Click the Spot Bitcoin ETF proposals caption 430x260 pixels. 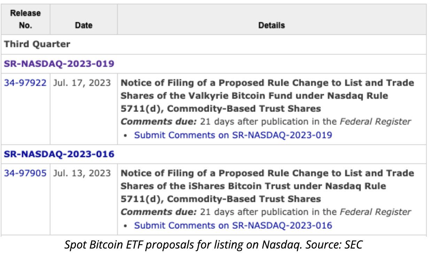click(213, 245)
